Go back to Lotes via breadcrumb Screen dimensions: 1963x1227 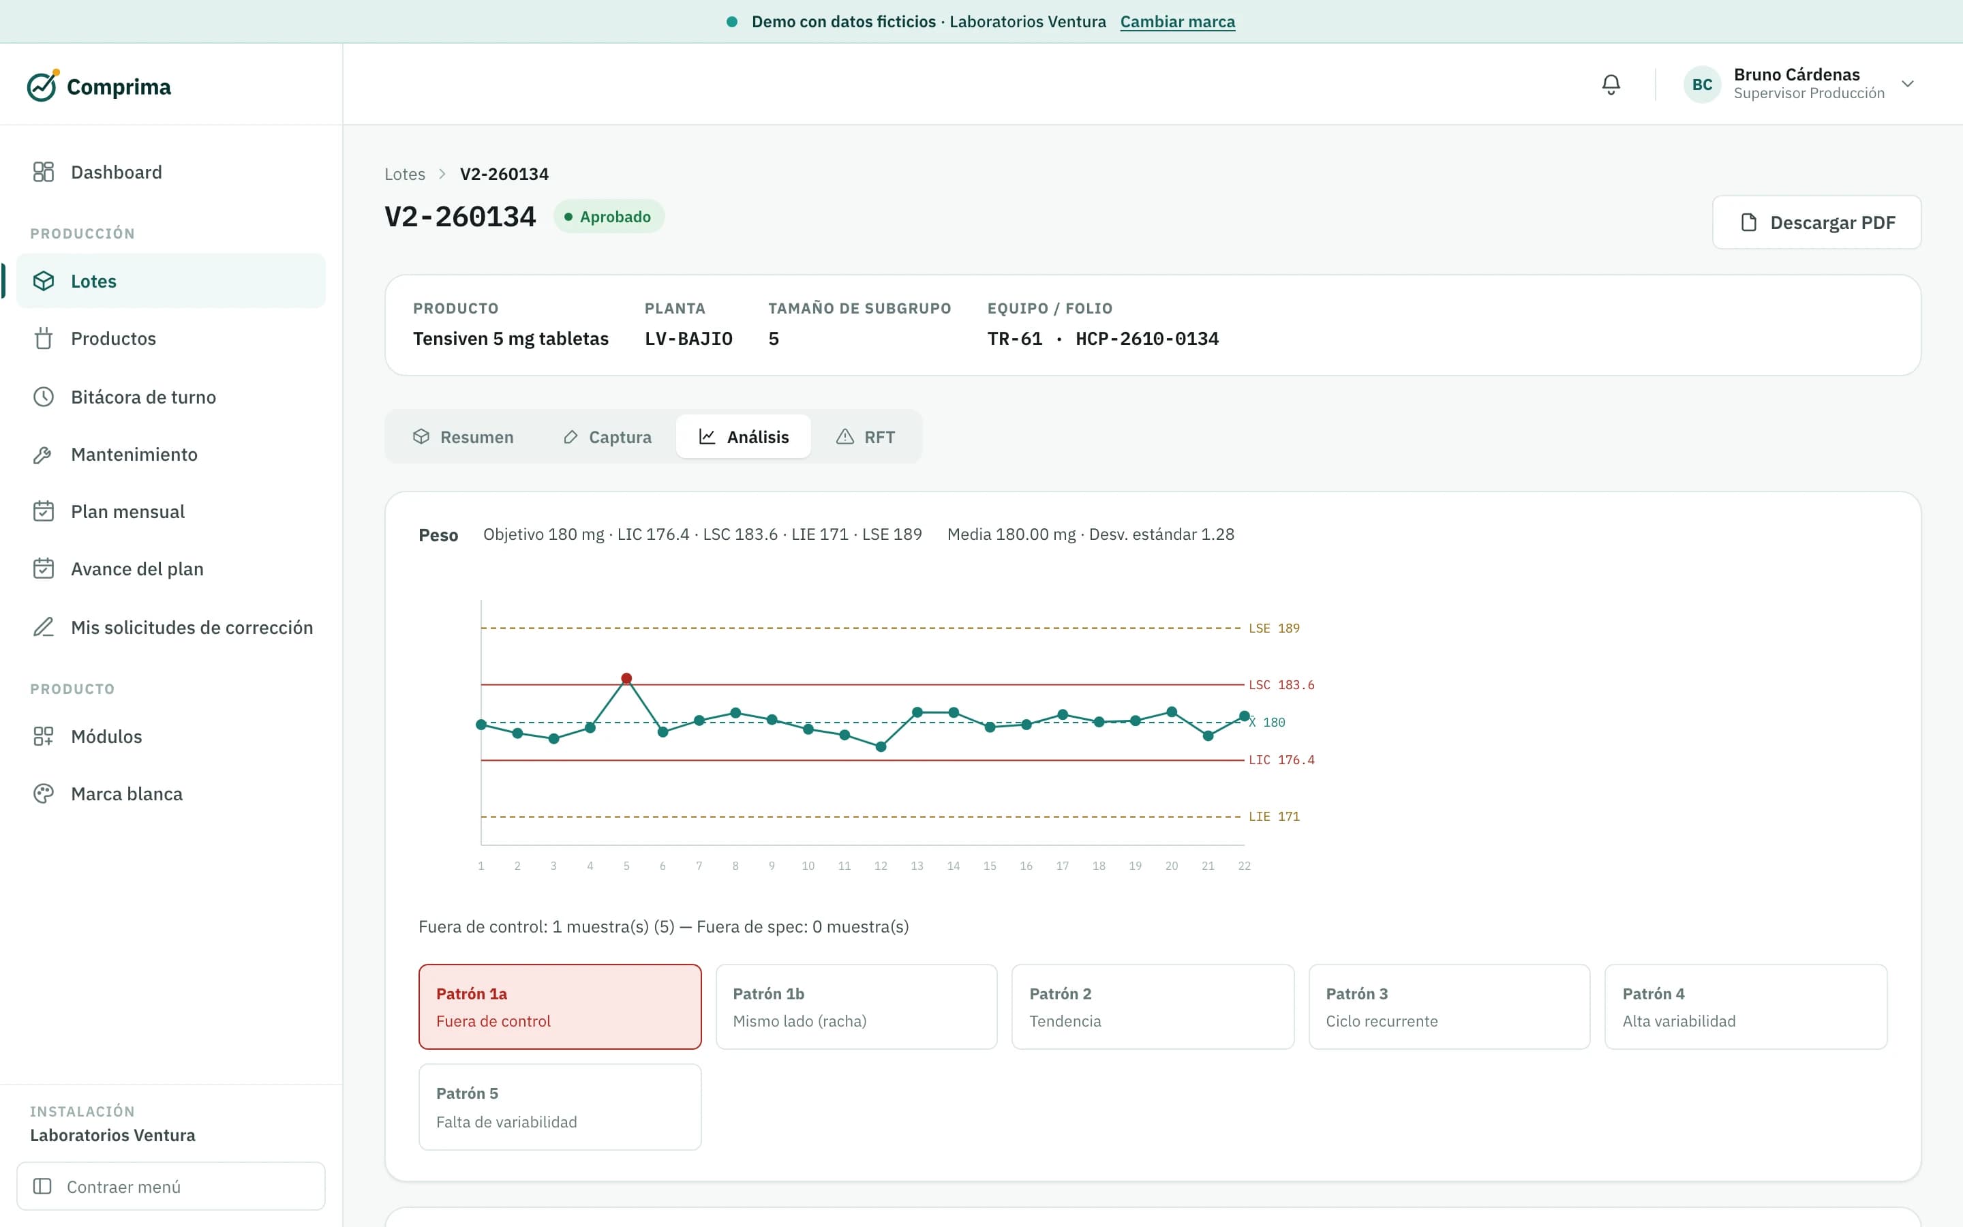(x=405, y=174)
